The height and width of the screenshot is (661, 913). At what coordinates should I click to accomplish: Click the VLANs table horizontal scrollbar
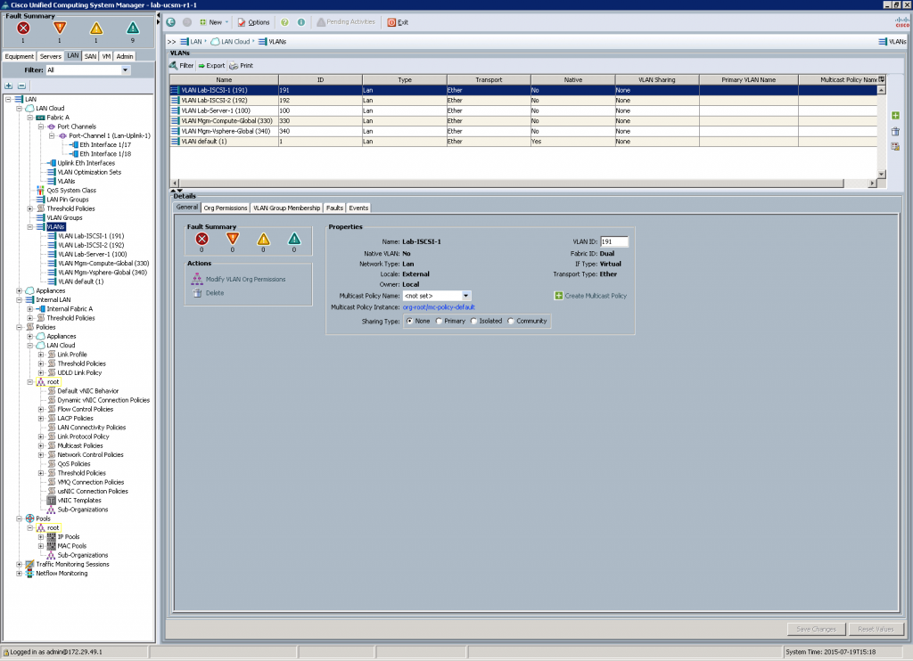522,184
